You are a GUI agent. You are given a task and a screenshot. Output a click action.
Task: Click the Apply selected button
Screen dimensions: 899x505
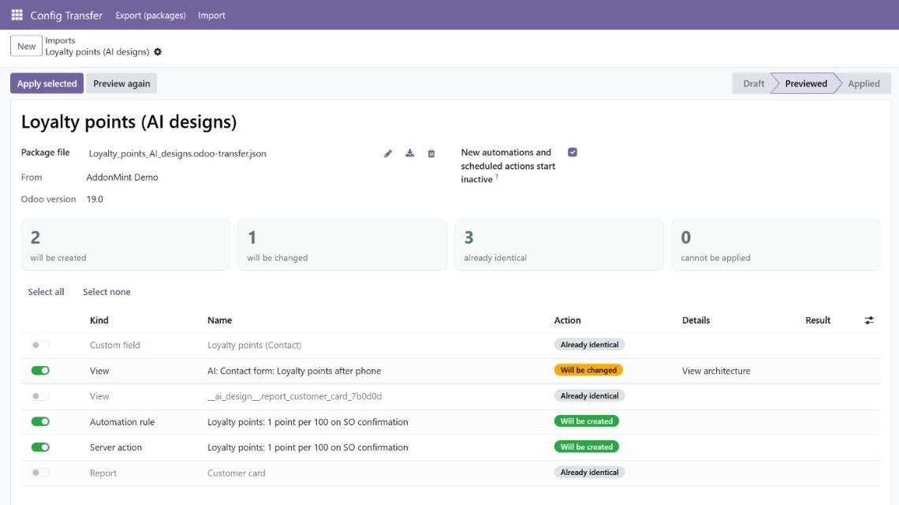[x=47, y=83]
